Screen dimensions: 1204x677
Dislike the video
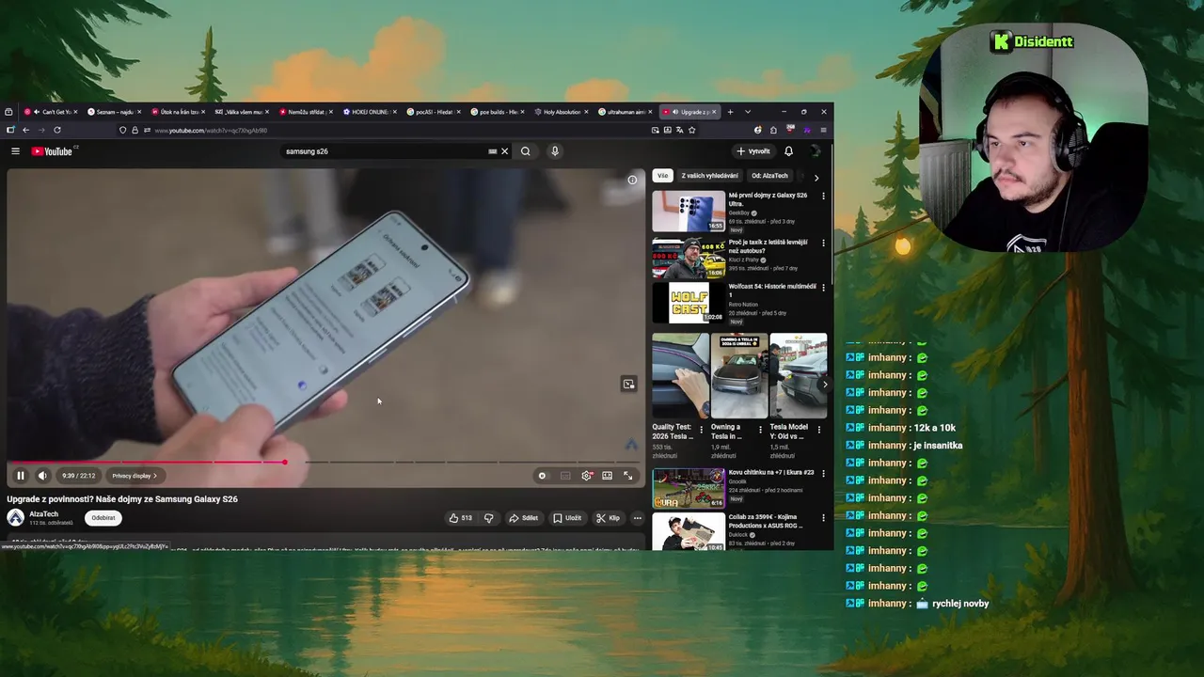(488, 518)
